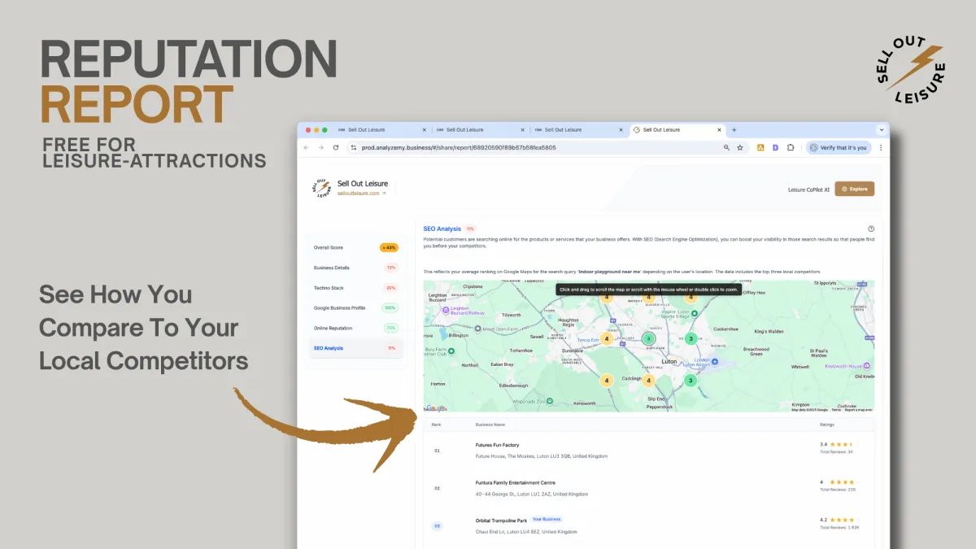
Task: Open the yellow extension icon in toolbar
Action: pyautogui.click(x=760, y=147)
